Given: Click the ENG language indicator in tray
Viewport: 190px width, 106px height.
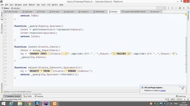Looking at the screenshot, I should (x=176, y=104).
